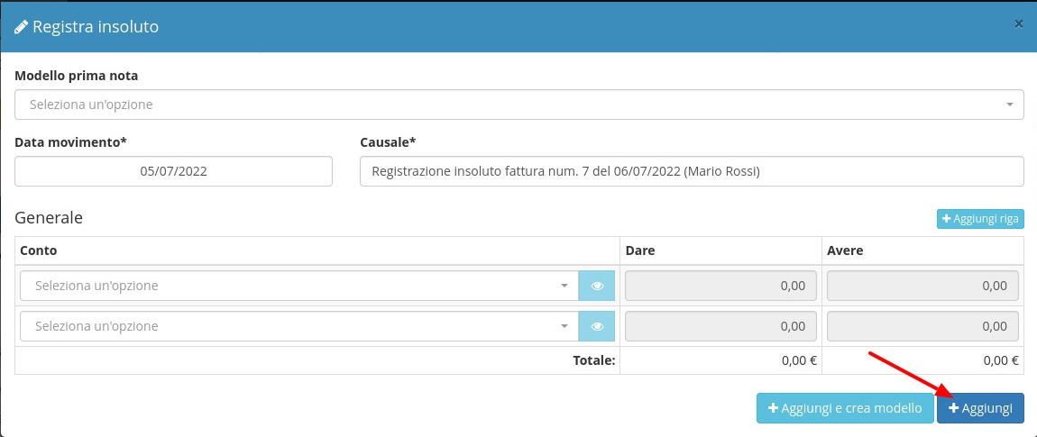1037x437 pixels.
Task: Click the Conto column header
Action: 39,250
